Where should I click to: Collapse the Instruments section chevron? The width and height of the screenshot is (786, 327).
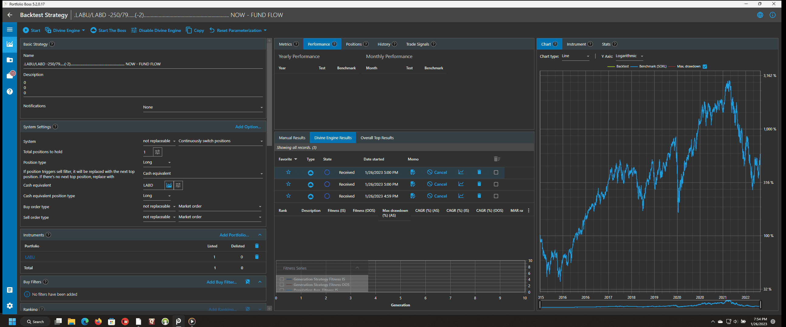[x=260, y=235]
